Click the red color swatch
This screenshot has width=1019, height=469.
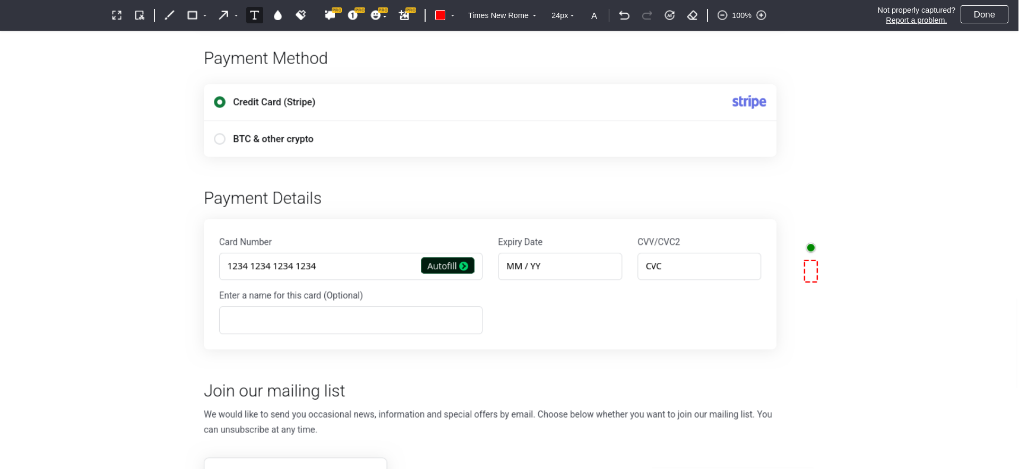440,15
